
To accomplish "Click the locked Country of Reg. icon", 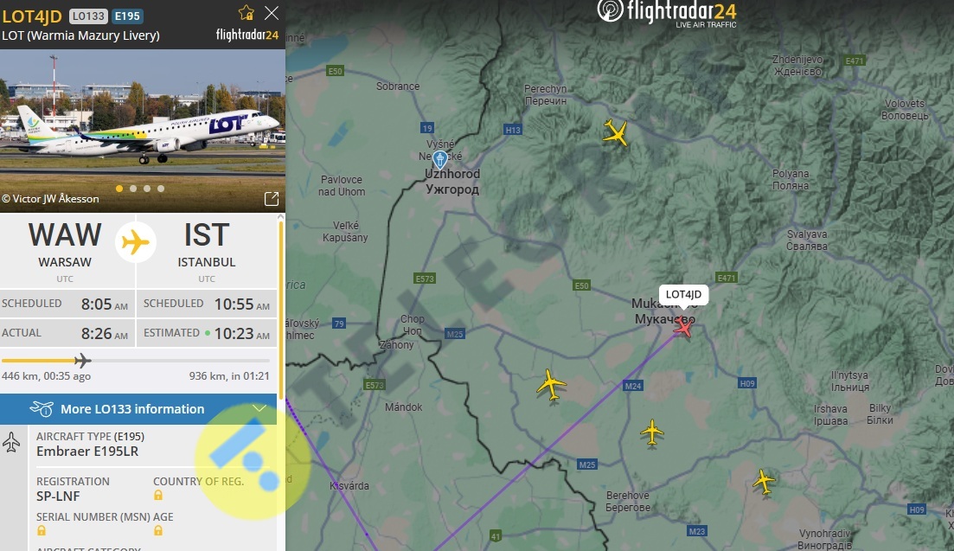I will tap(158, 495).
